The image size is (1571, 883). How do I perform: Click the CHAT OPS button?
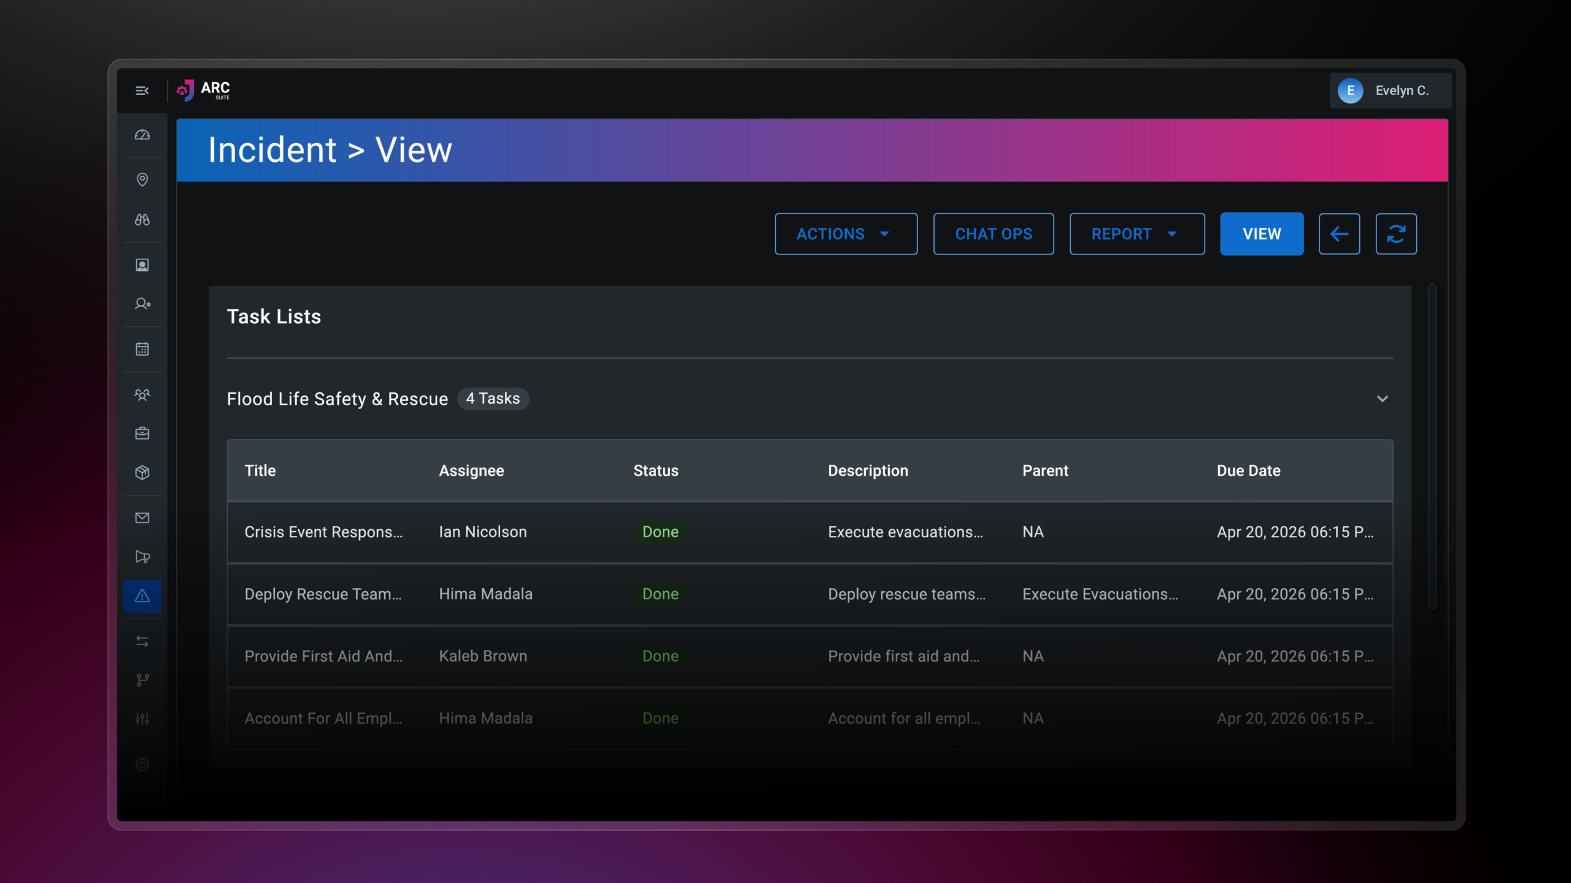pyautogui.click(x=994, y=234)
